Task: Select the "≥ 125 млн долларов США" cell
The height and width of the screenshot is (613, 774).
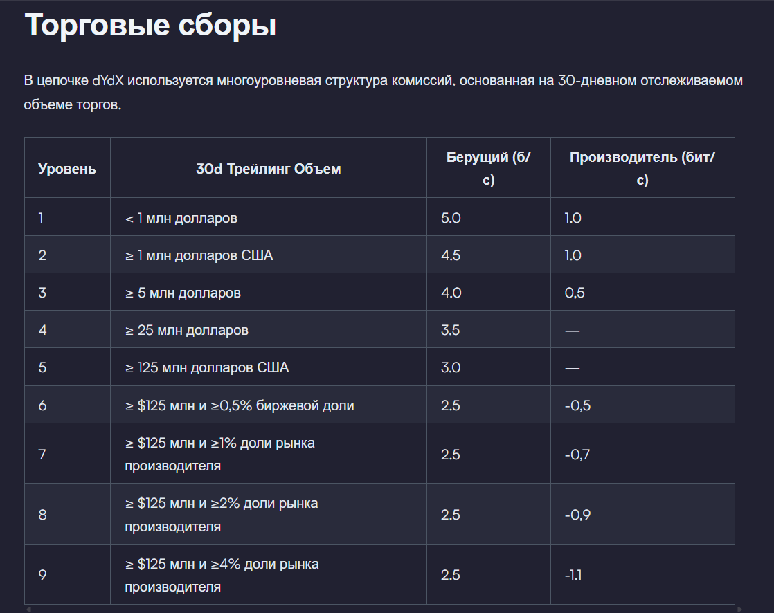Action: coord(207,367)
